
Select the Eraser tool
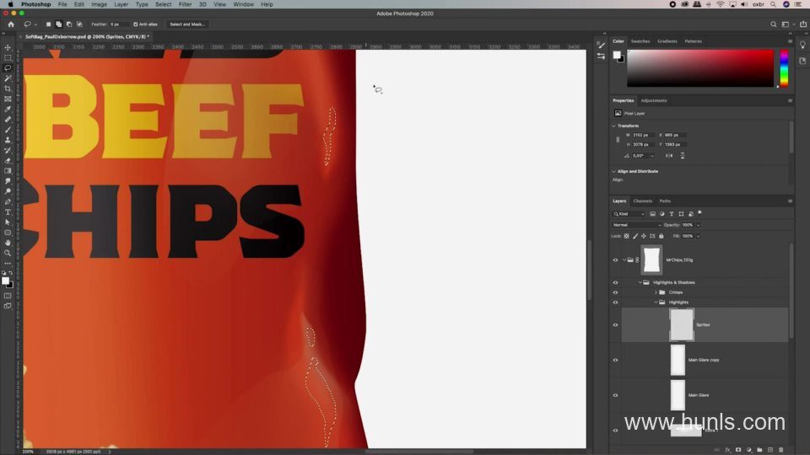(8, 161)
